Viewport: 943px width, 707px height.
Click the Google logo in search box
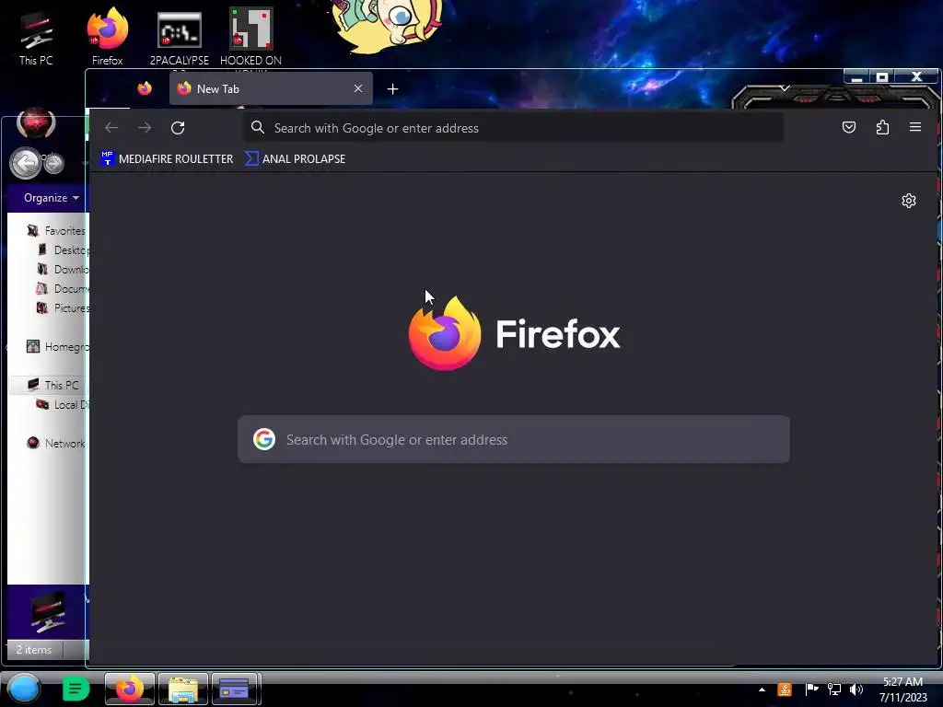pos(264,439)
